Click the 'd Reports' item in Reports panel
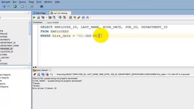The height and width of the screenshot is (109, 194). [x=4, y=87]
